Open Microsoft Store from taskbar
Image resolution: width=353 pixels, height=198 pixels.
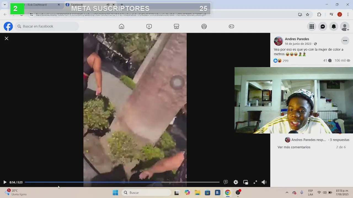(207, 193)
